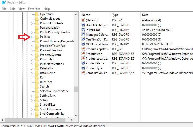
Task: Select the SettingSync tree key
Action: pyautogui.click(x=48, y=96)
